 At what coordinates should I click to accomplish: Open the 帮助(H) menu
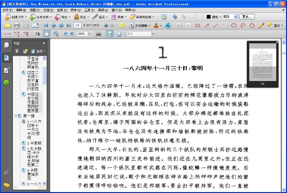(130, 10)
